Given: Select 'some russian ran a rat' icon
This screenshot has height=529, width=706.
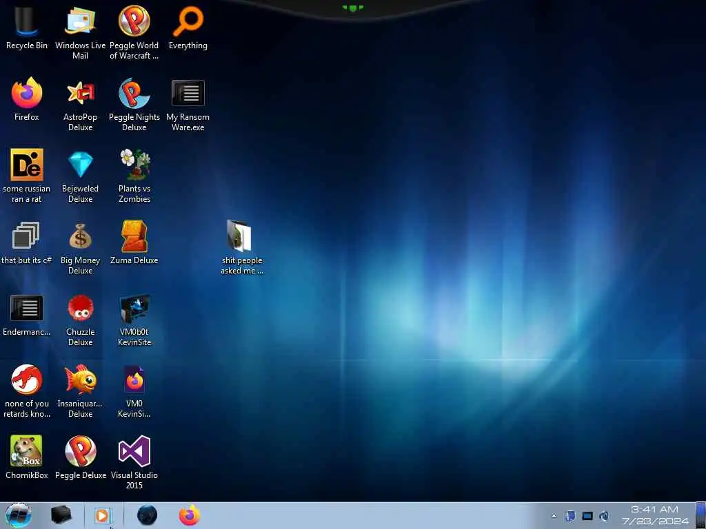Looking at the screenshot, I should pos(27,176).
